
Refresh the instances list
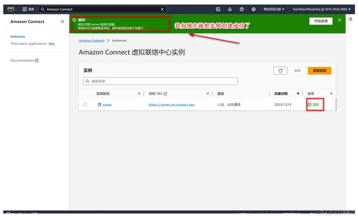[x=280, y=71]
